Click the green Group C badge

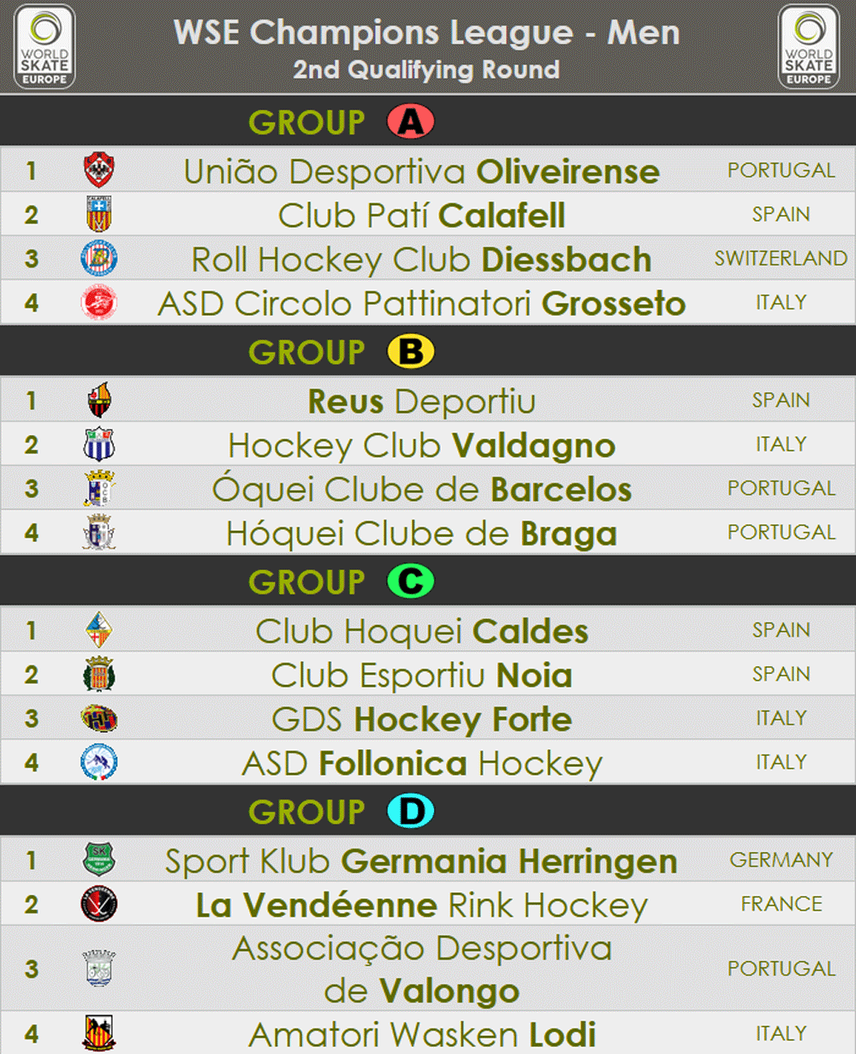(x=411, y=581)
